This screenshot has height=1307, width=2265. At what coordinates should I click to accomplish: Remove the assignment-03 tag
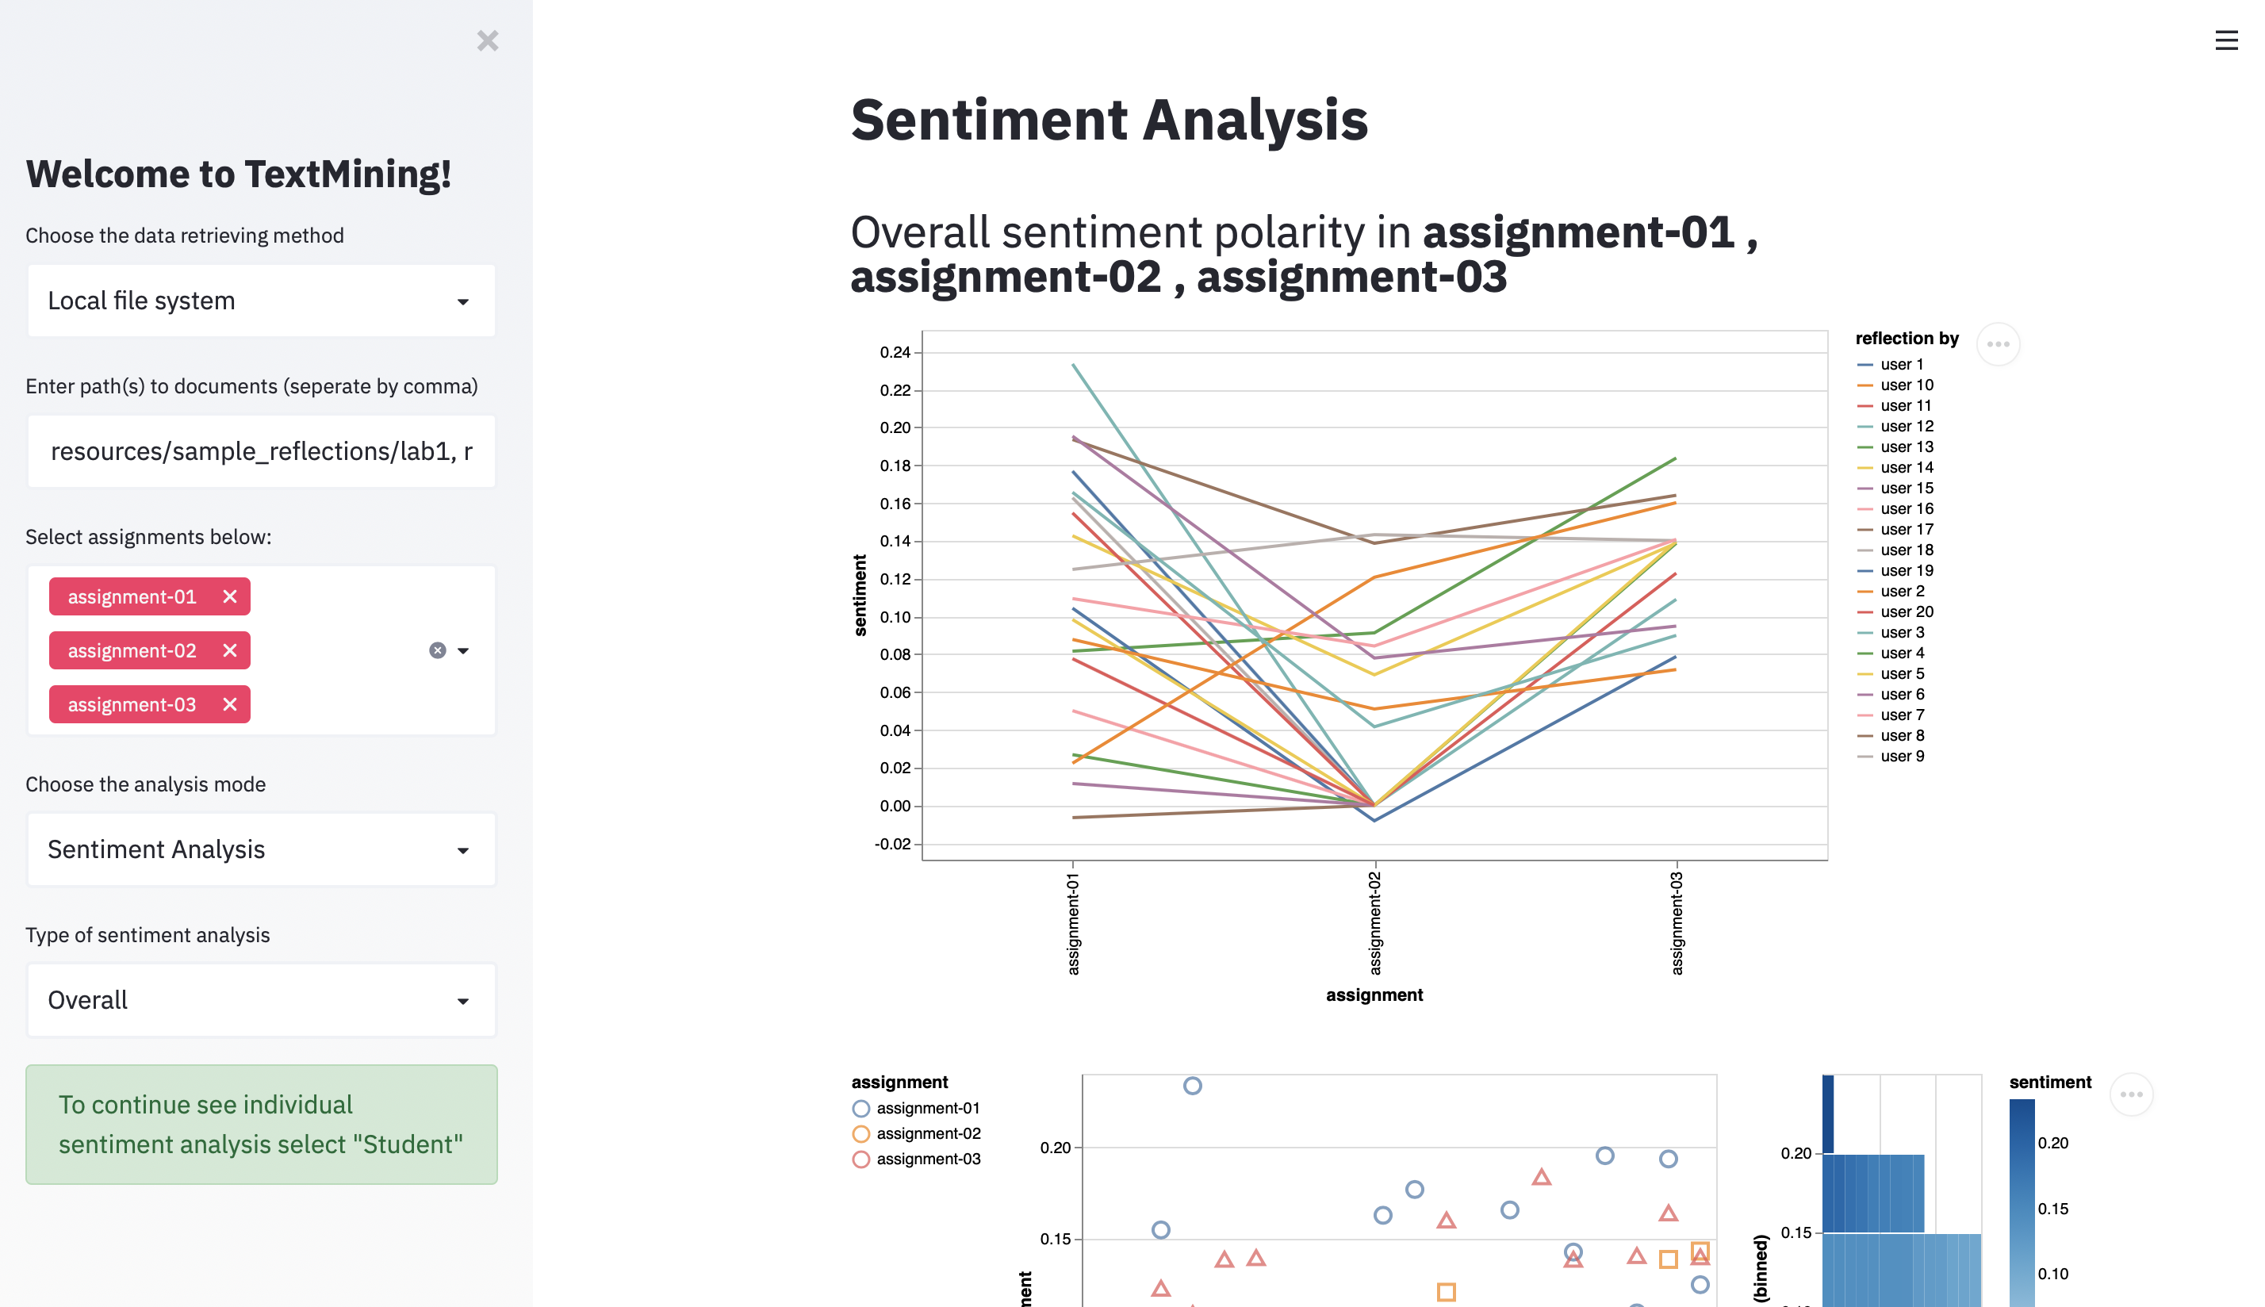click(230, 703)
